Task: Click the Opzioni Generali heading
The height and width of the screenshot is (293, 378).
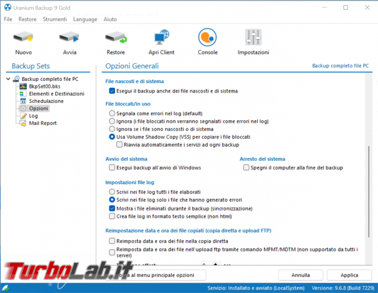Action: [132, 66]
